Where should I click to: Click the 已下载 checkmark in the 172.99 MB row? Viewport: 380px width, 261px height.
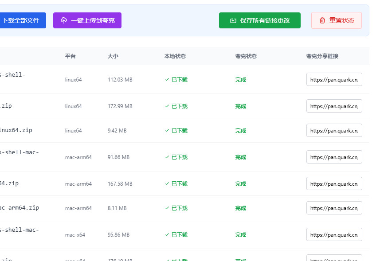tap(167, 106)
